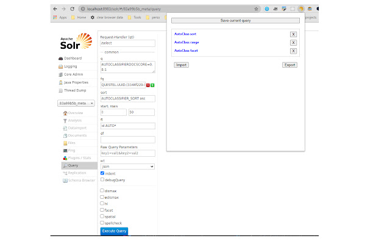This screenshot has height=244, width=390.
Task: Open the active orange Solr query extension icon
Action: 301,9
